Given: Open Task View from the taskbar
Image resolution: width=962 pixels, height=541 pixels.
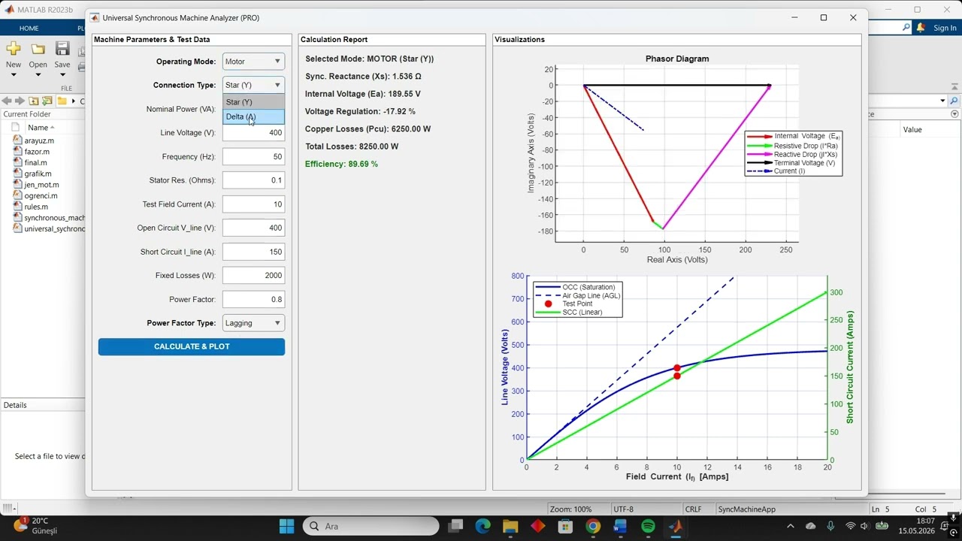Looking at the screenshot, I should point(455,526).
